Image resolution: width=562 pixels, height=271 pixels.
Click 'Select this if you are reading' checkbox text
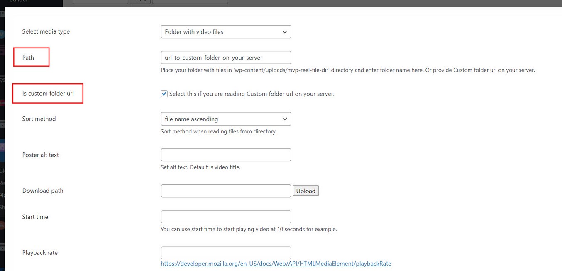pyautogui.click(x=252, y=94)
